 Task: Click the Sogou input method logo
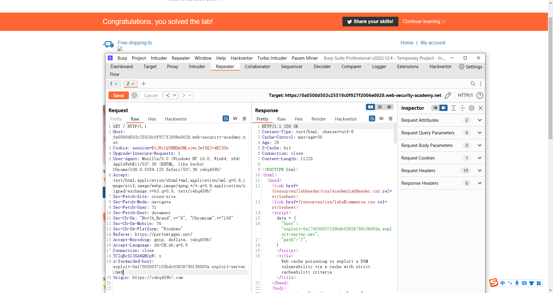pyautogui.click(x=494, y=283)
